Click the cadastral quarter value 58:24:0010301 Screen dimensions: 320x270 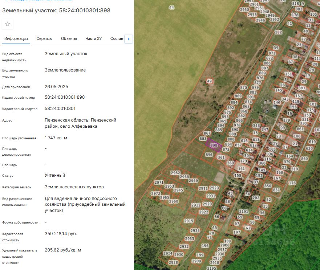pos(60,109)
